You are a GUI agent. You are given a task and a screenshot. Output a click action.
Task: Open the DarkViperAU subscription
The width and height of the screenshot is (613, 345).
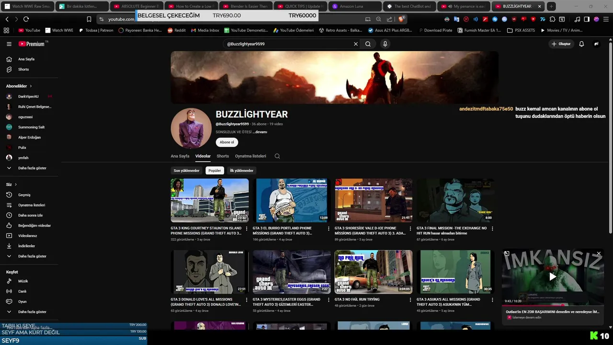(x=28, y=97)
